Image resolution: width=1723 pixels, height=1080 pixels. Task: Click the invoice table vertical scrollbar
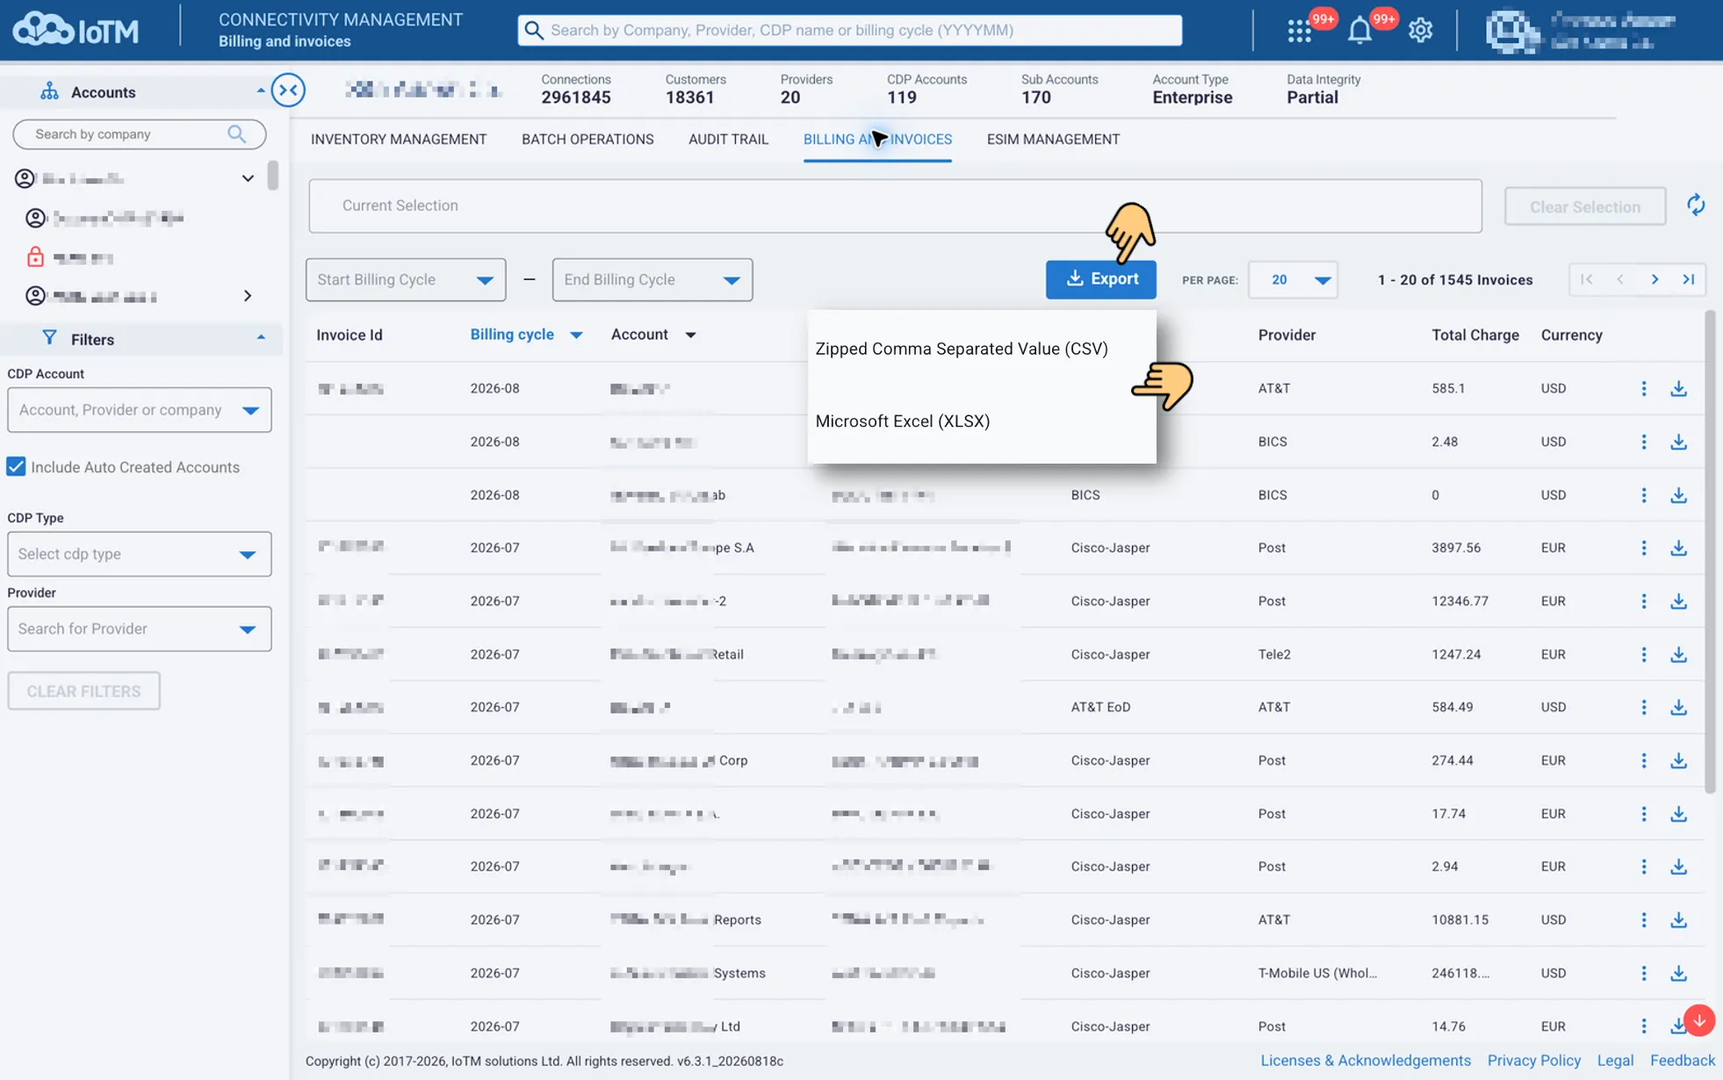coord(1709,551)
